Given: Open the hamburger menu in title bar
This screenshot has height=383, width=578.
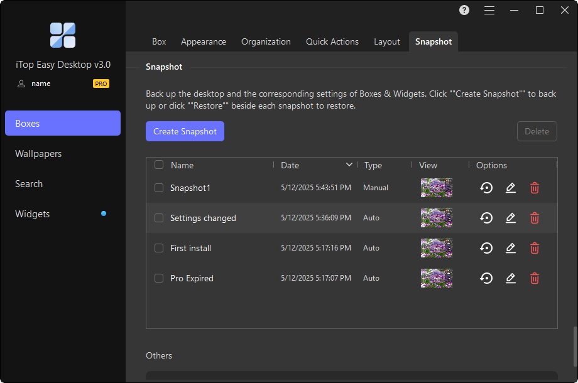Looking at the screenshot, I should 489,10.
